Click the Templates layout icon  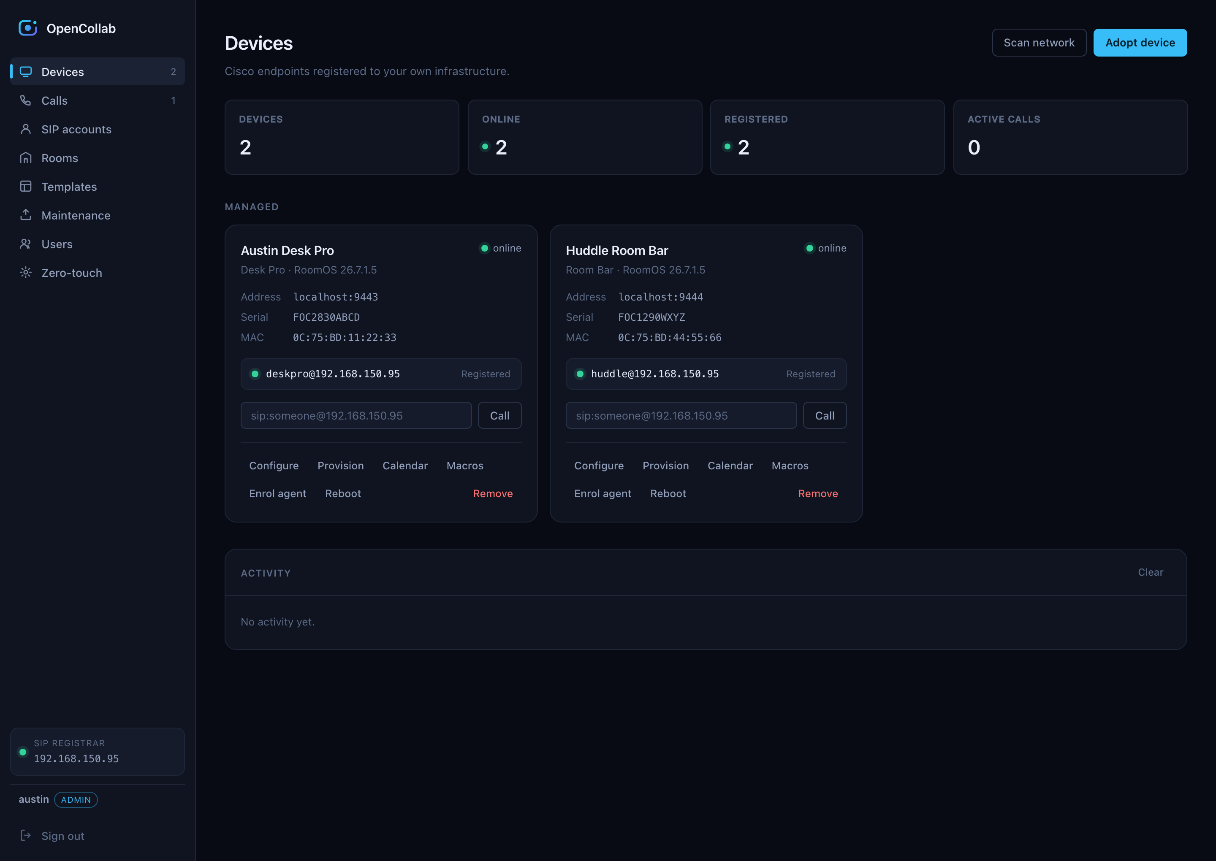coord(25,186)
